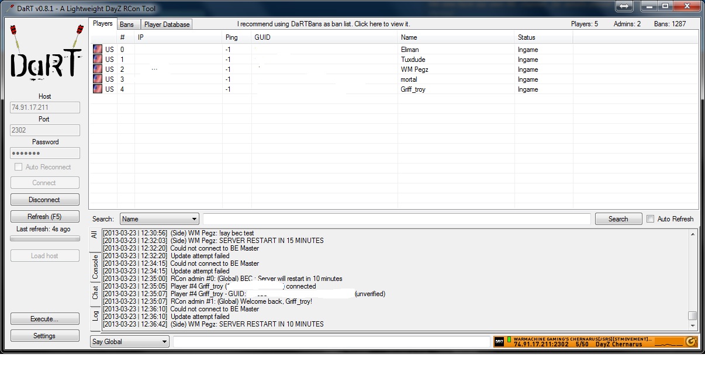Viewport: 705px width, 368px height.
Task: Switch to the Players tab
Action: pyautogui.click(x=103, y=24)
